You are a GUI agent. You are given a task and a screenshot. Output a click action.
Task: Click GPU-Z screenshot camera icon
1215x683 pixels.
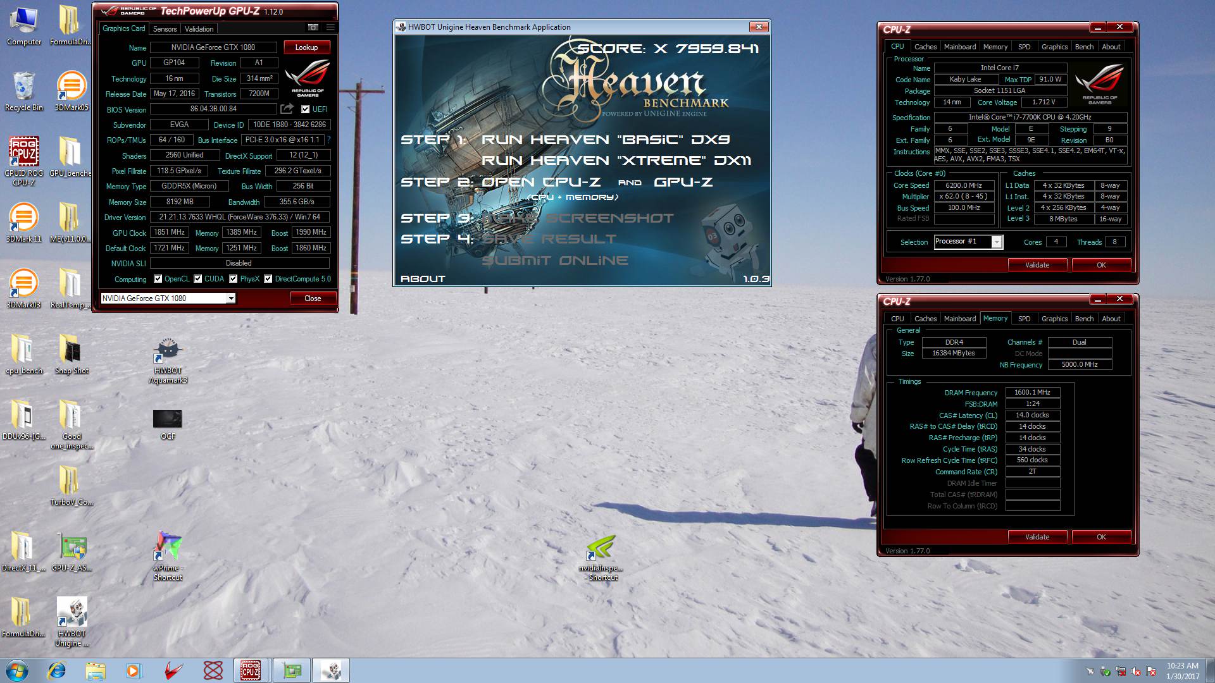313,28
